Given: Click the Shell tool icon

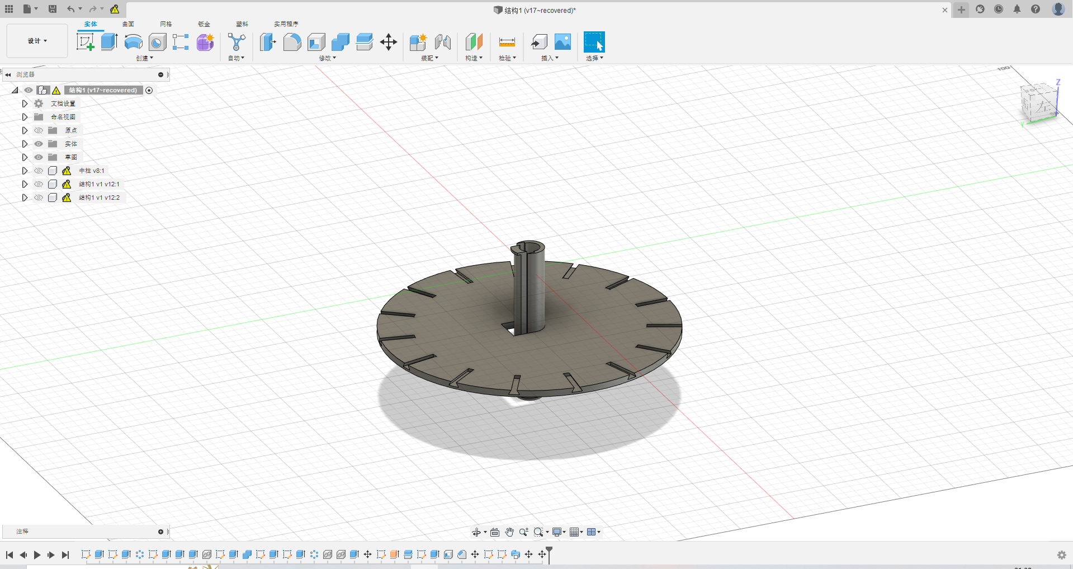Looking at the screenshot, I should point(316,42).
